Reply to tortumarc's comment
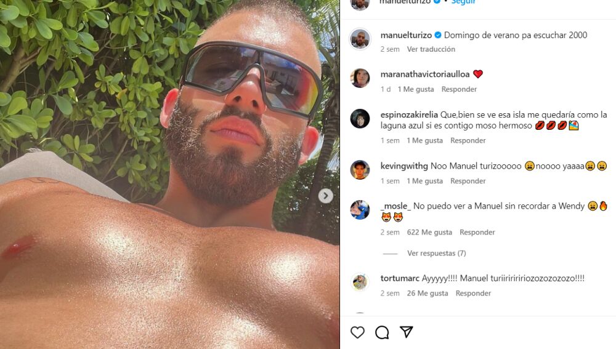616x349 pixels. click(x=473, y=293)
